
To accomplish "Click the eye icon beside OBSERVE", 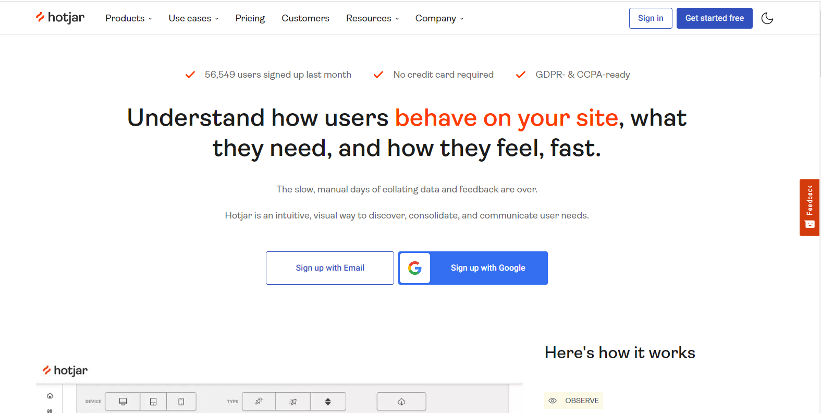I will (553, 400).
